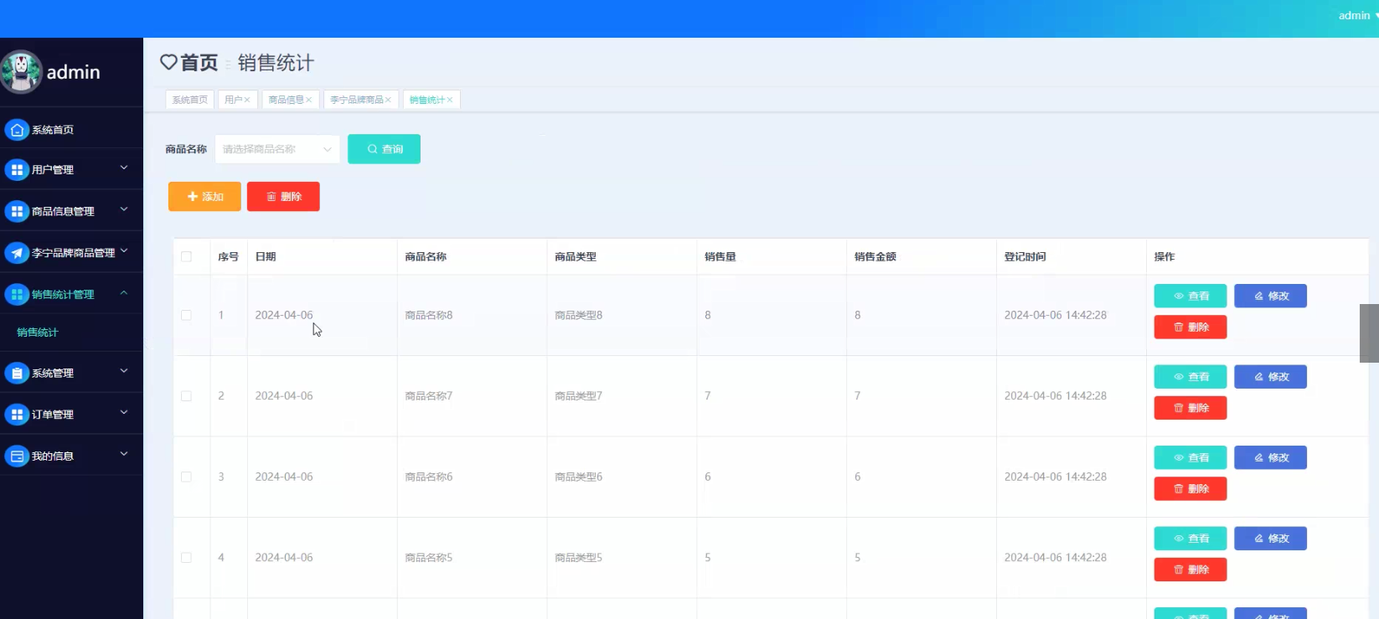This screenshot has width=1379, height=619.
Task: Click 查看 for row 商品名称6
Action: tap(1190, 457)
